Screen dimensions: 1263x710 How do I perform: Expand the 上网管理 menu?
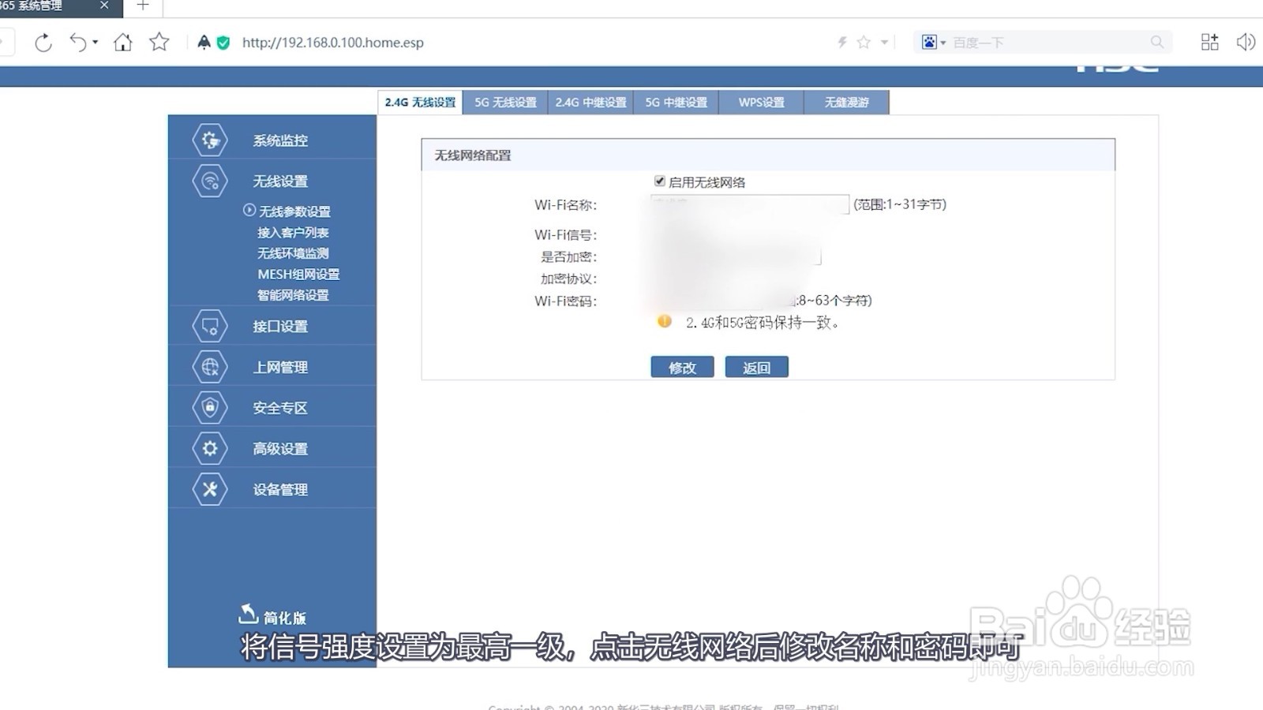pyautogui.click(x=280, y=368)
